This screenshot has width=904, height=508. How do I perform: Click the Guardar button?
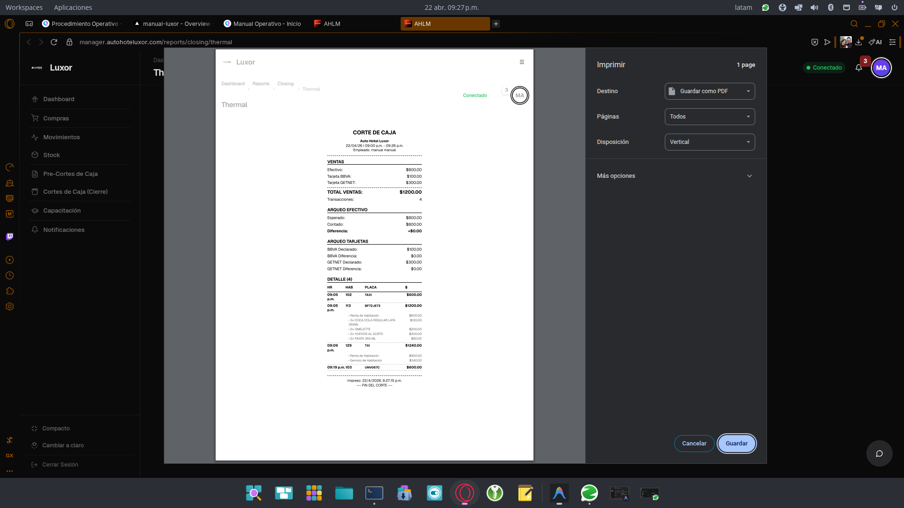(736, 444)
